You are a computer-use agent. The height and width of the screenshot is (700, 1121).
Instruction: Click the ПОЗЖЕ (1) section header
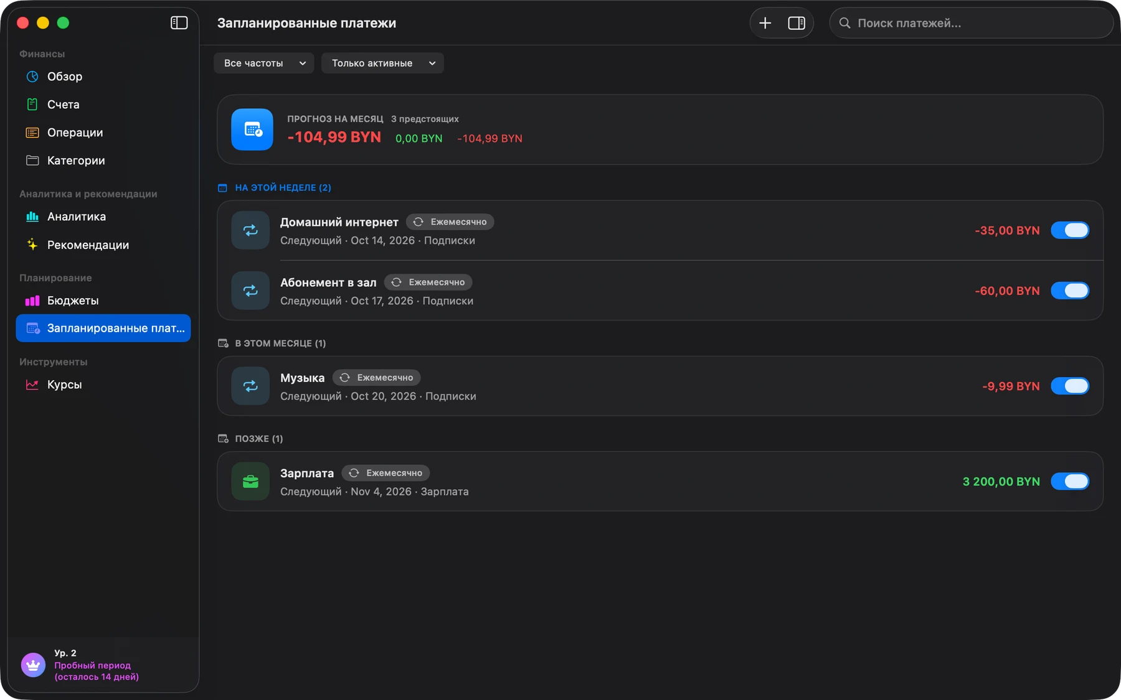259,438
